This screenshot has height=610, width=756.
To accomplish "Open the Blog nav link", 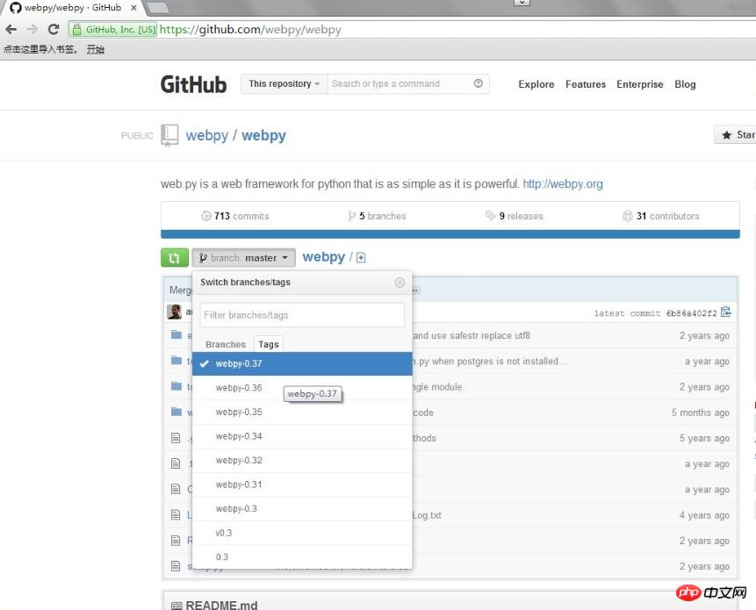I will pos(685,84).
